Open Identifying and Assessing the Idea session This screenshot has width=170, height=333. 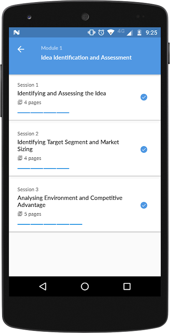point(85,97)
